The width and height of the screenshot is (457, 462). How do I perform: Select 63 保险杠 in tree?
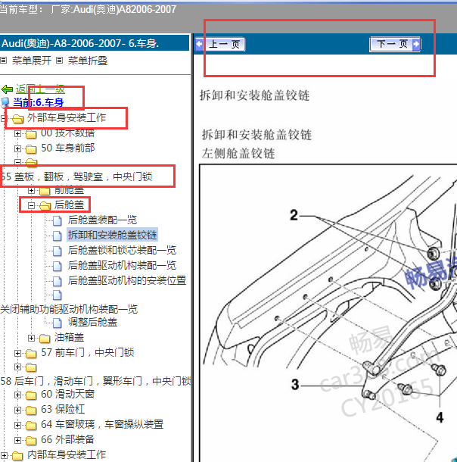(x=63, y=409)
